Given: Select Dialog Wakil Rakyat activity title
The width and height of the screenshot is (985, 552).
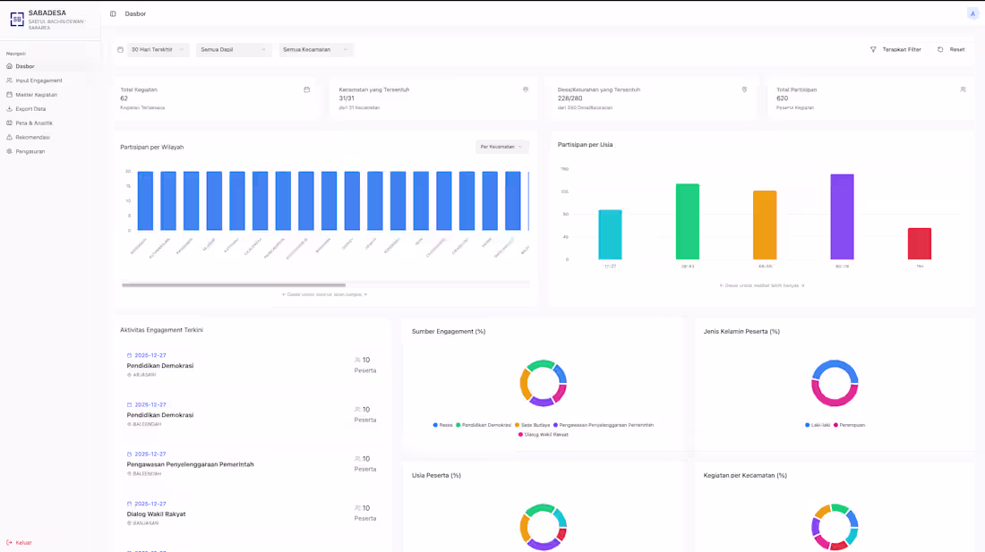Looking at the screenshot, I should pos(157,514).
